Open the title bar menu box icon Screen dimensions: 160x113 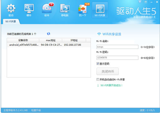pos(146,2)
